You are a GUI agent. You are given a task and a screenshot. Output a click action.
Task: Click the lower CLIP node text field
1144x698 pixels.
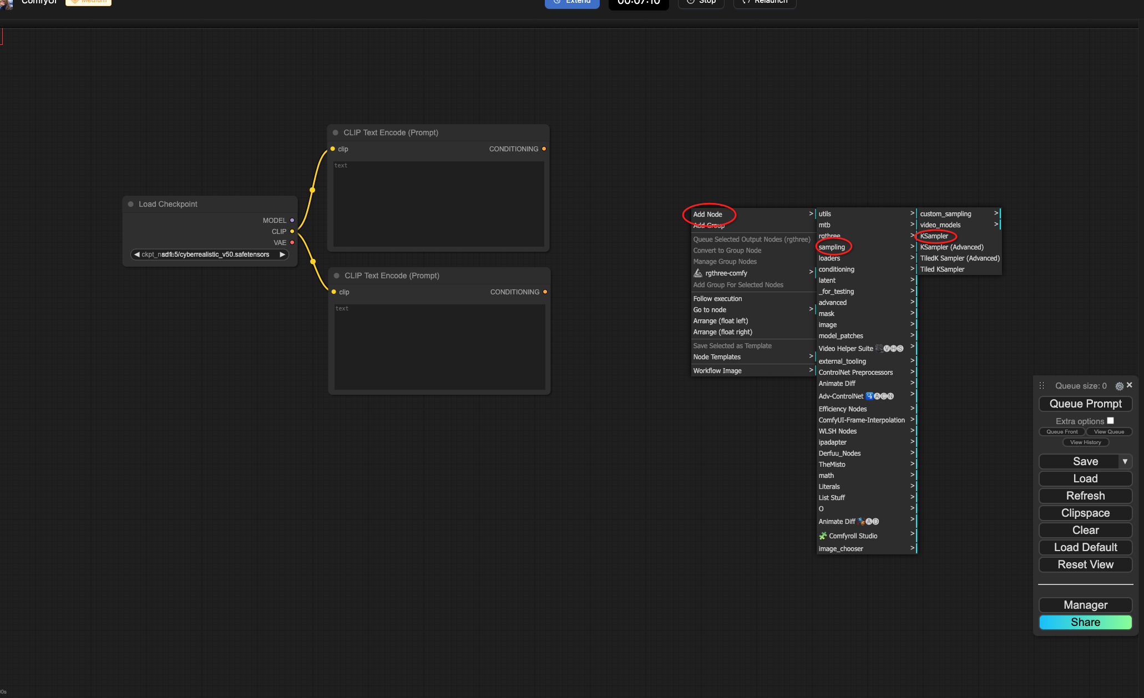click(x=439, y=347)
